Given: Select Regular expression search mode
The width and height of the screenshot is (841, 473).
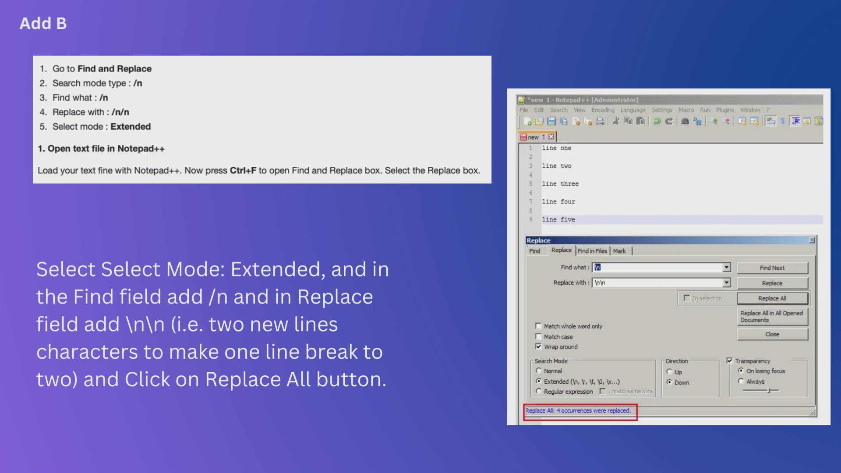Looking at the screenshot, I should coord(539,391).
